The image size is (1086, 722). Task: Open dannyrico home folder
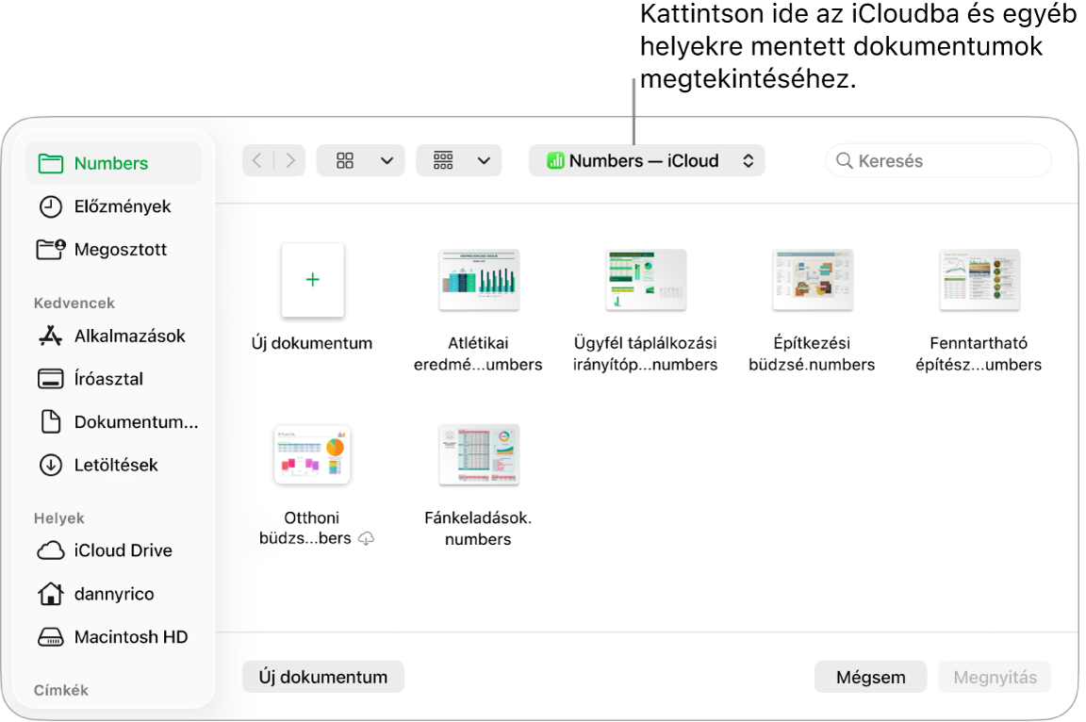click(x=113, y=594)
